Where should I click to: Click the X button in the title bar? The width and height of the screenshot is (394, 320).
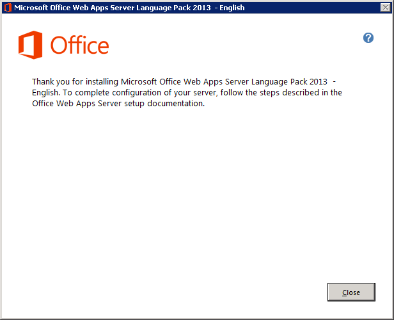385,8
